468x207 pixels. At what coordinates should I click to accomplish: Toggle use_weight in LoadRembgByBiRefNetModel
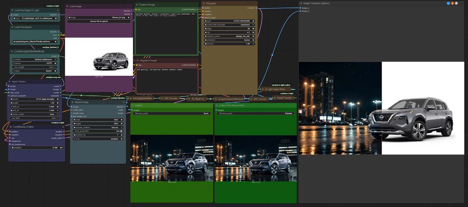pos(35,67)
